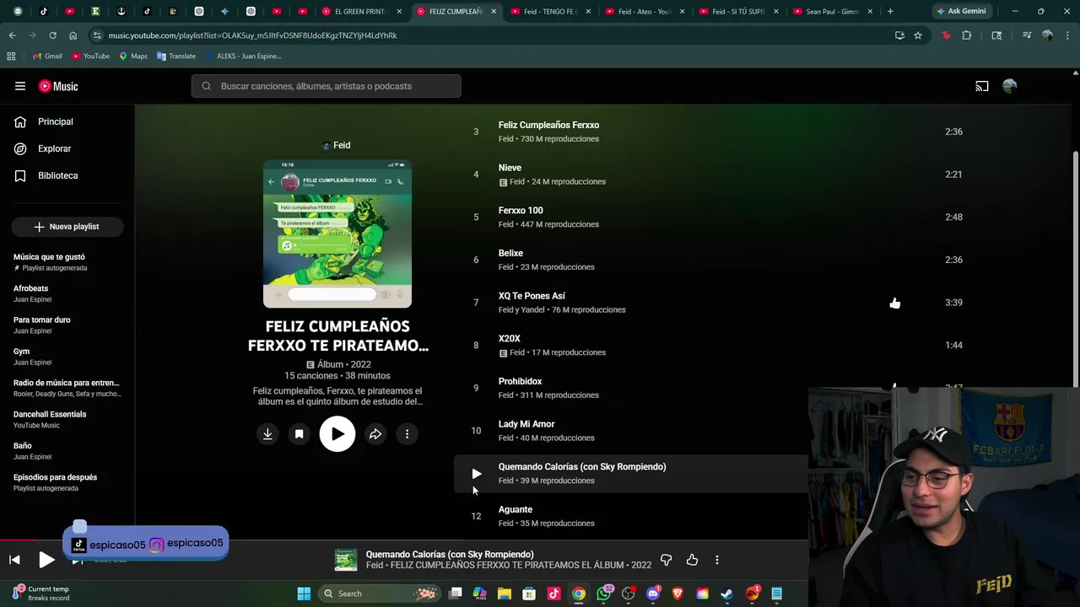1080x607 pixels.
Task: Click the YouTube Music logo
Action: coord(58,86)
